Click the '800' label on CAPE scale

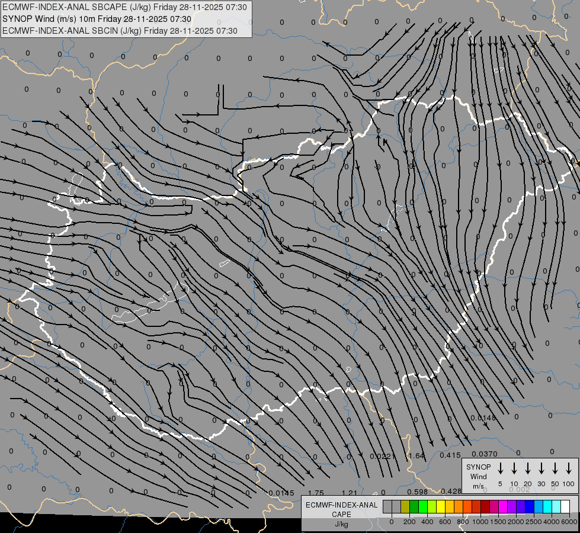(x=463, y=522)
